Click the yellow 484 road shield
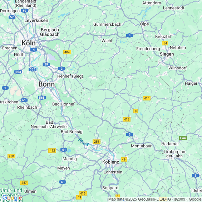Viewport: 202px width, 202px height. point(67,52)
